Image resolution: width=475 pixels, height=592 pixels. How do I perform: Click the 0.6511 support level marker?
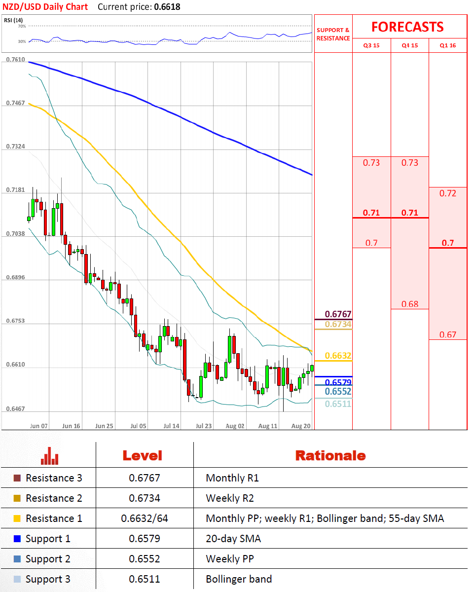click(x=338, y=404)
